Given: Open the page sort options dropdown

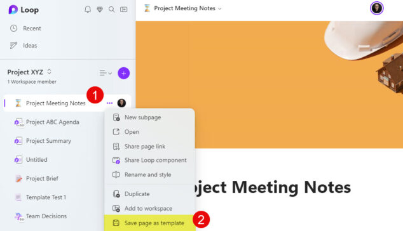Looking at the screenshot, I should click(x=106, y=74).
